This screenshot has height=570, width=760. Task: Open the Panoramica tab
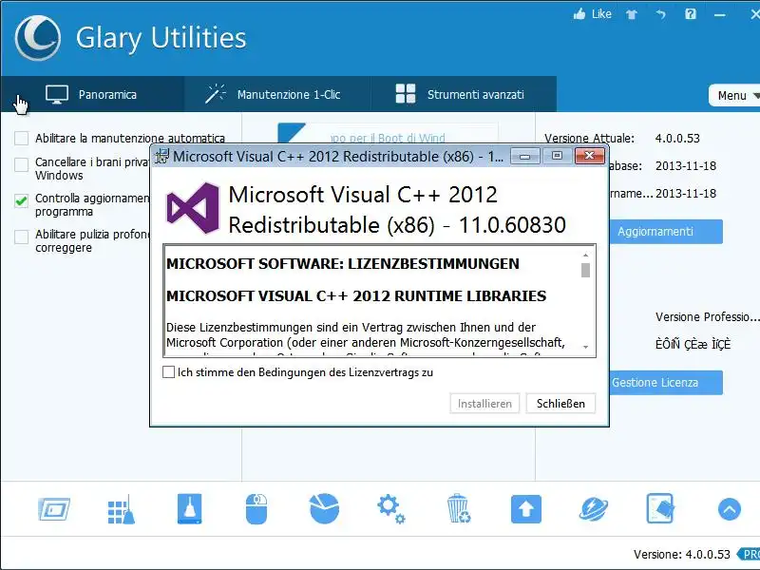(x=92, y=94)
